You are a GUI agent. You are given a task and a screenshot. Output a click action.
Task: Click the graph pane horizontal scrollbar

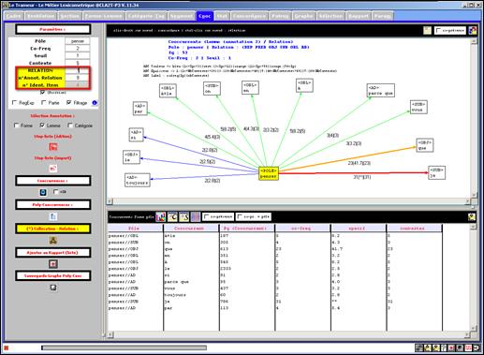287,201
